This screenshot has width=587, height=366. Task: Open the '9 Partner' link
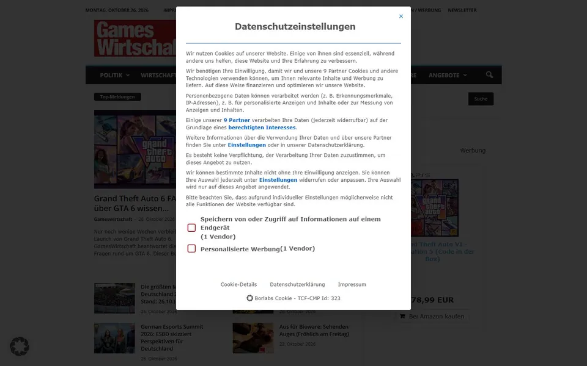tap(237, 120)
